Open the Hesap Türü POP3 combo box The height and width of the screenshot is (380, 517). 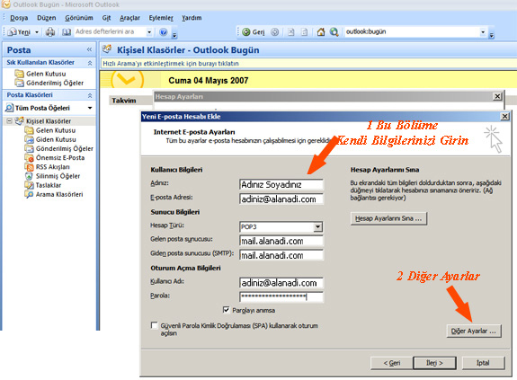click(x=281, y=227)
